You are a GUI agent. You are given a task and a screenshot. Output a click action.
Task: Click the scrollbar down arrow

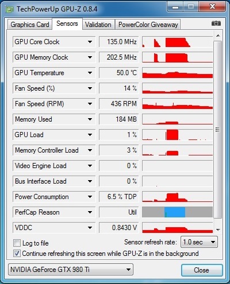tap(218, 229)
